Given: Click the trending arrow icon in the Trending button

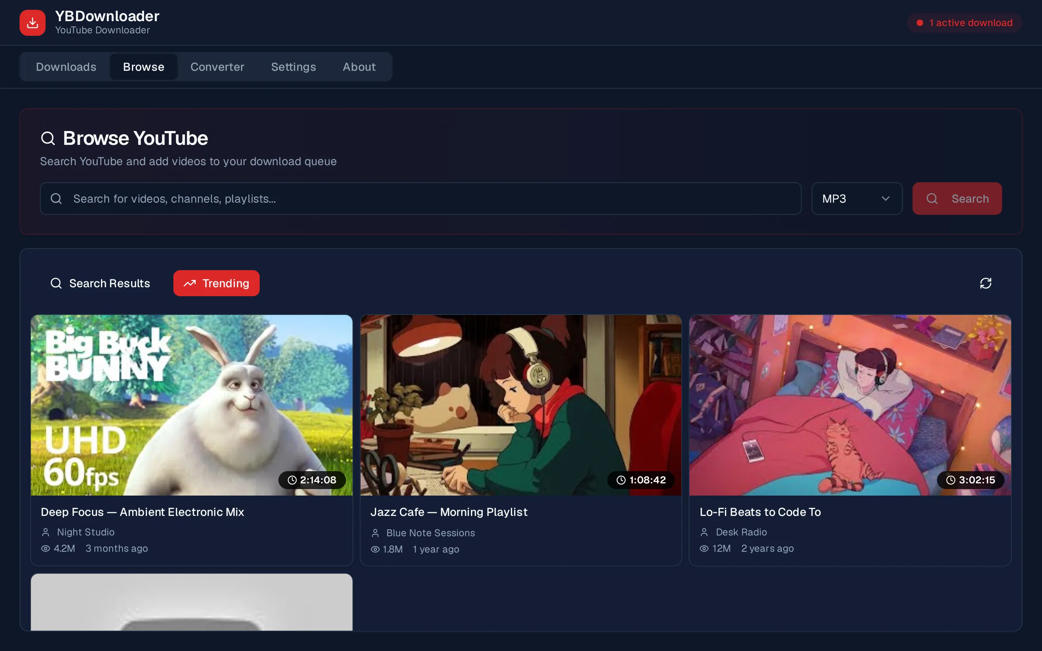Looking at the screenshot, I should 190,283.
